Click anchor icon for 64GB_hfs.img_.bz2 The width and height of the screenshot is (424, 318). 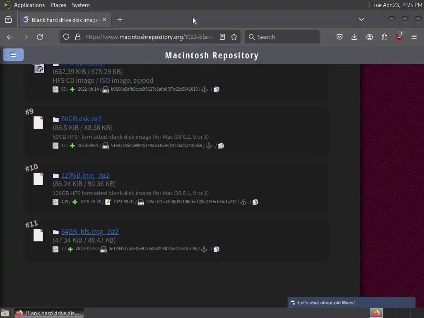tap(204, 249)
